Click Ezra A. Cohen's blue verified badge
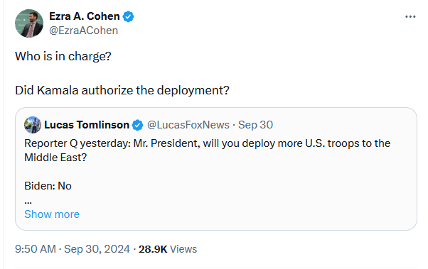The height and width of the screenshot is (269, 428). click(x=128, y=16)
